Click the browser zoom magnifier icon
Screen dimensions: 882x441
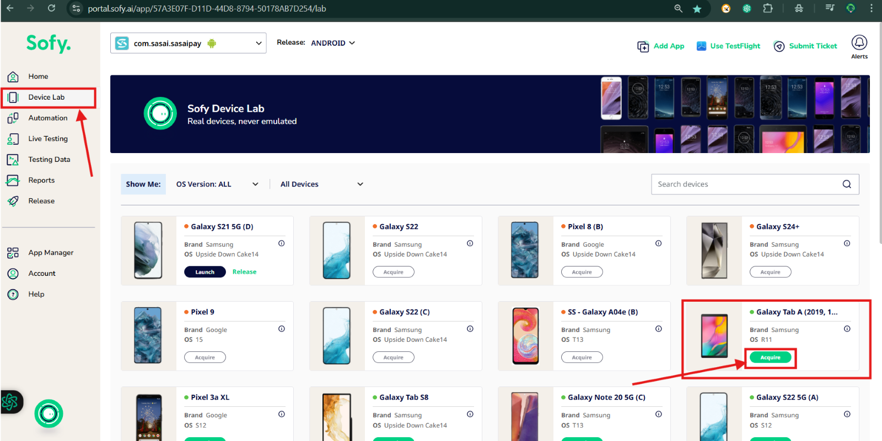tap(678, 8)
